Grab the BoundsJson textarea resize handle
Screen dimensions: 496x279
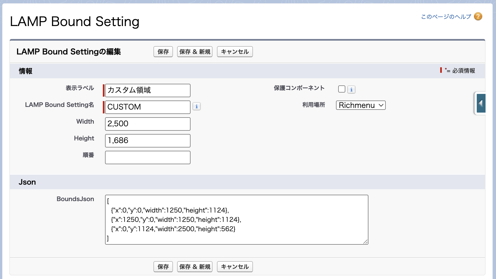(365, 242)
